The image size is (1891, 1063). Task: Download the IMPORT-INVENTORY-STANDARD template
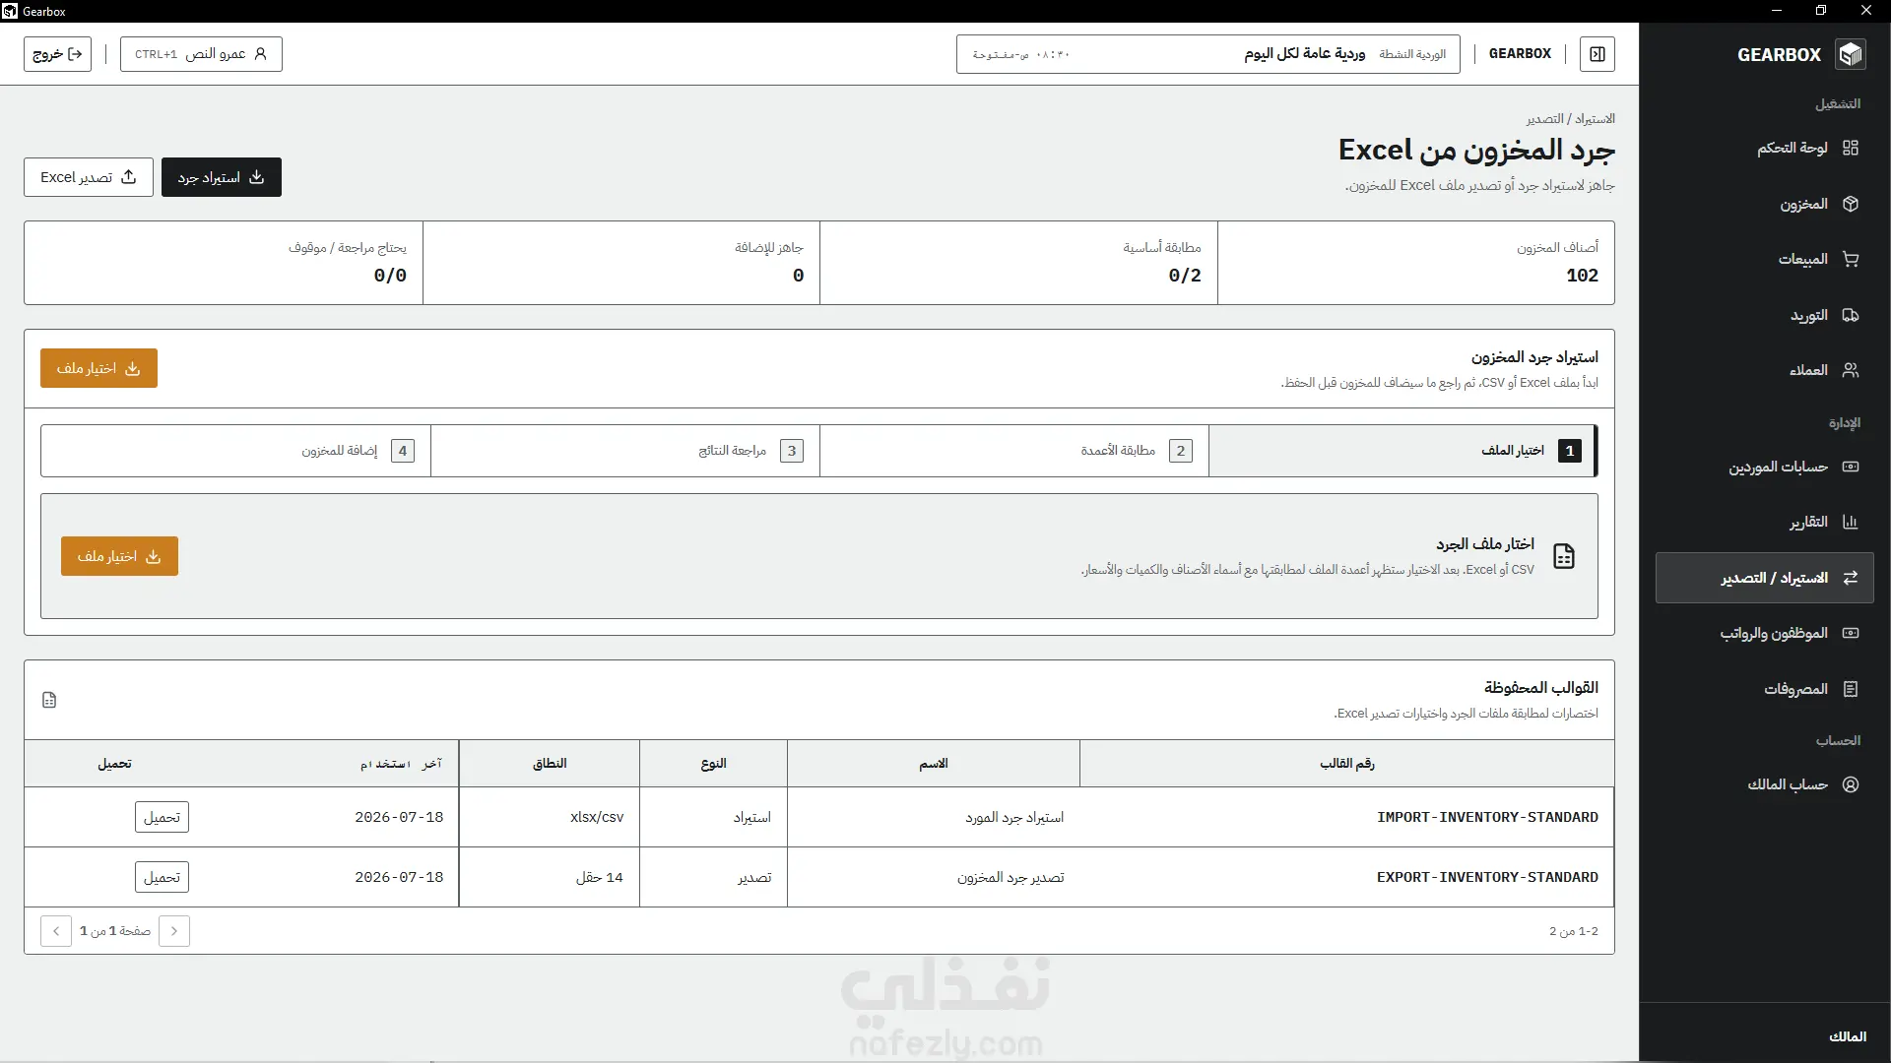click(x=162, y=817)
